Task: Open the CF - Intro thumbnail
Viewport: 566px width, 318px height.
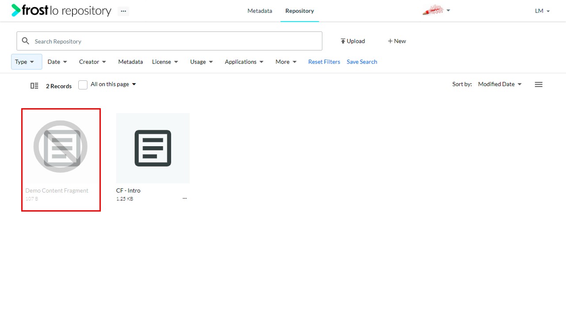Action: 153,148
